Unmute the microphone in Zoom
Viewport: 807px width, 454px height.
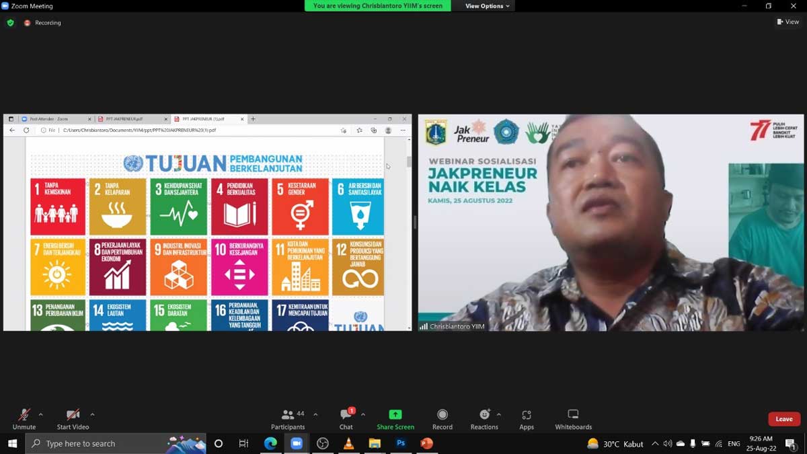tap(24, 416)
